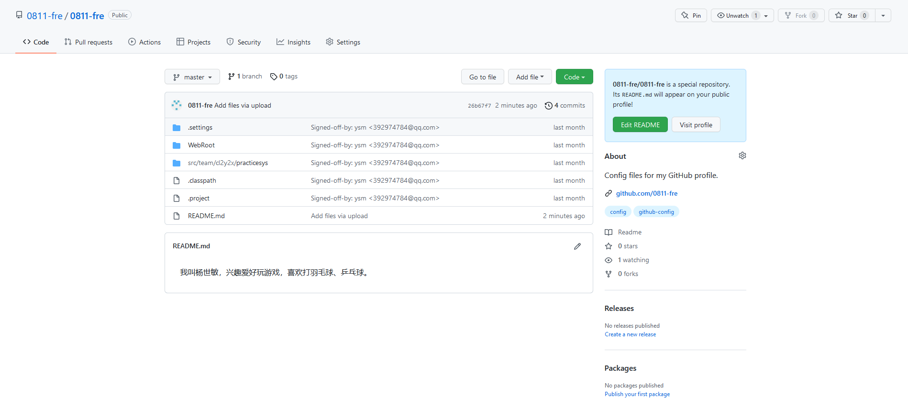Open the Pull requests tab
This screenshot has height=409, width=908.
(x=89, y=42)
